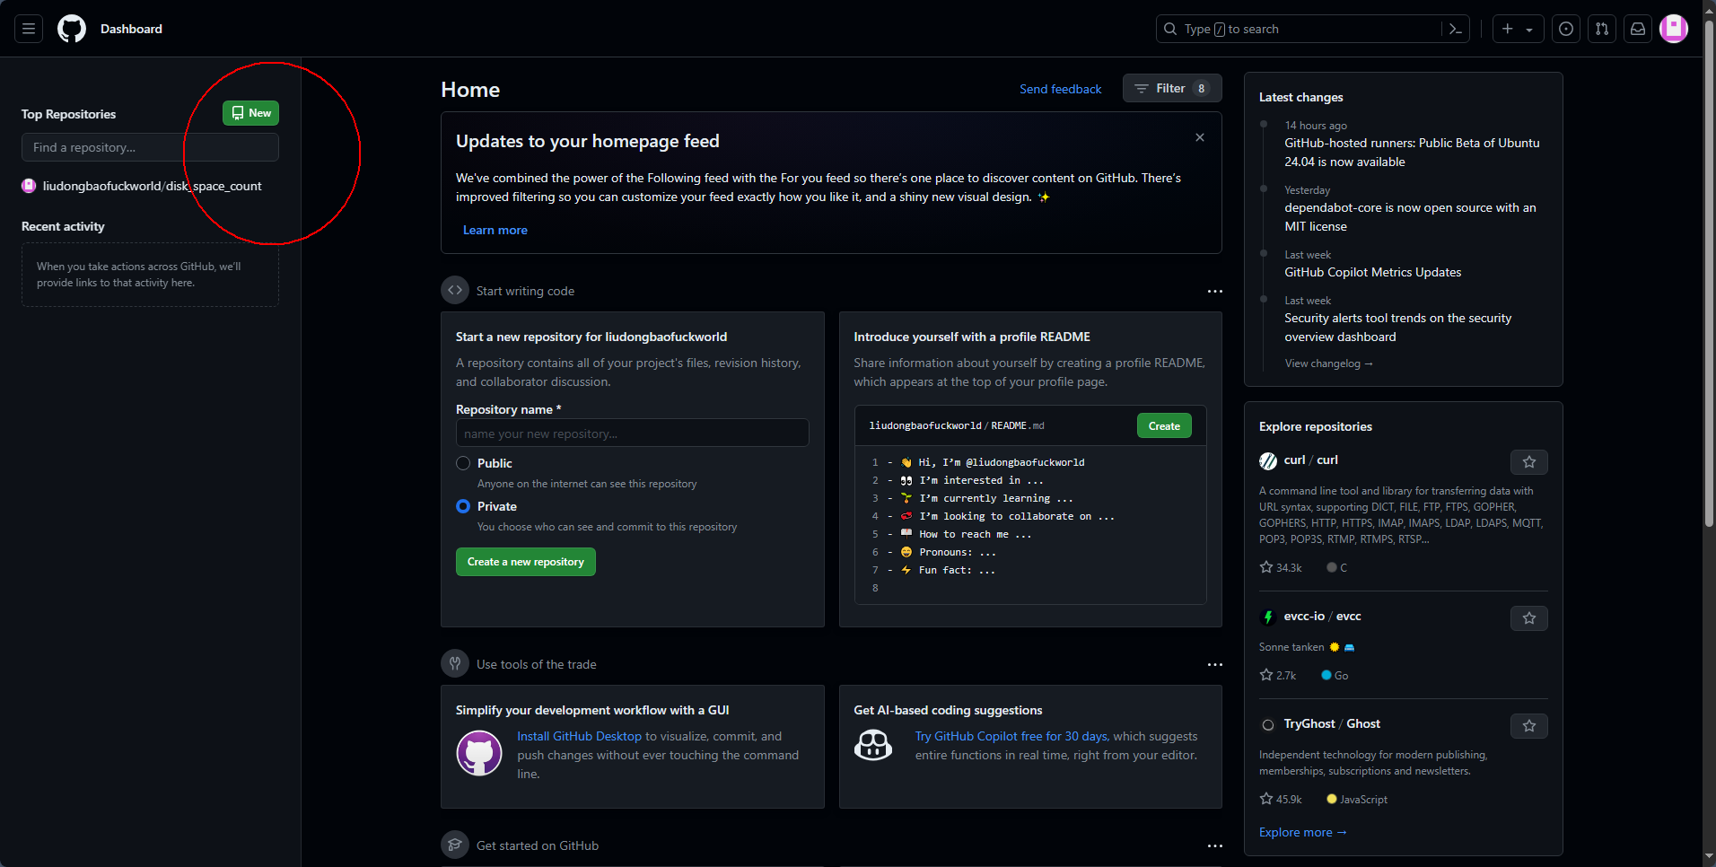Click the curl stargazers count 34.3k
This screenshot has width=1716, height=867.
click(1281, 567)
